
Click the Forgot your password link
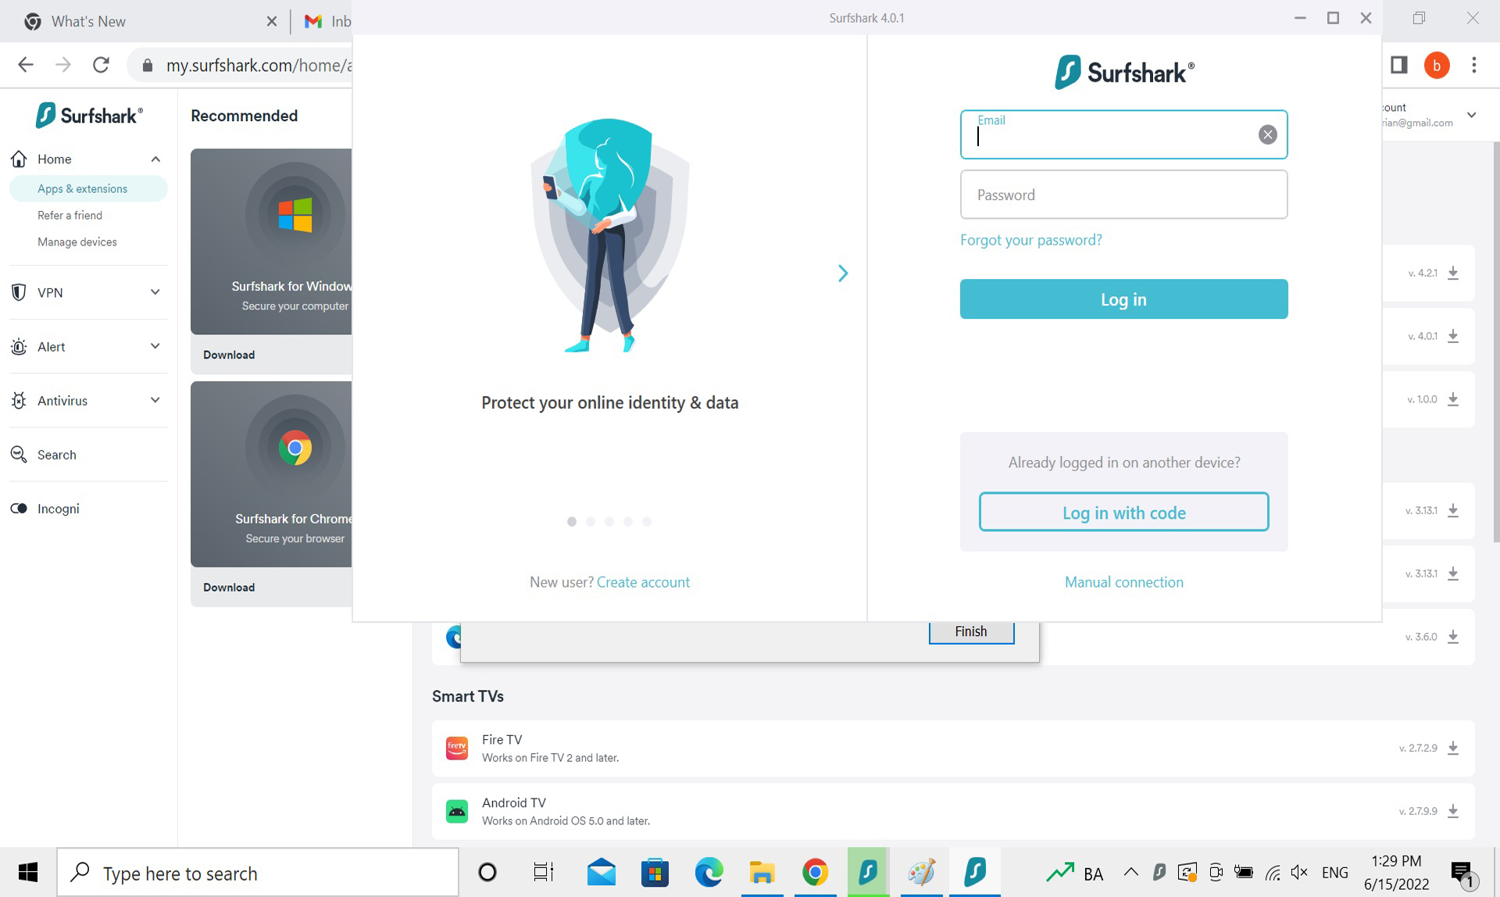1030,240
